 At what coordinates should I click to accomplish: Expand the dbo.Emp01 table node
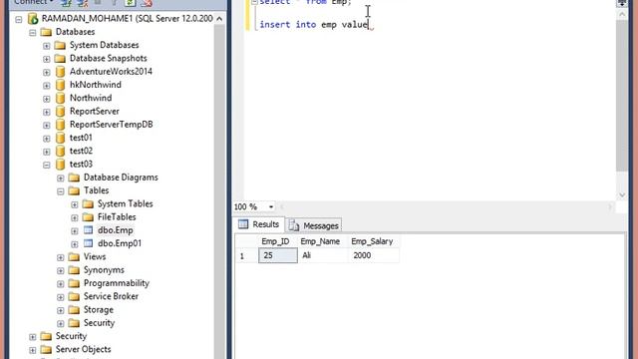click(x=75, y=244)
